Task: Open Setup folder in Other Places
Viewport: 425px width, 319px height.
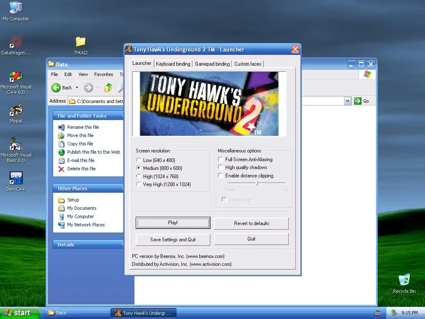Action: click(73, 200)
